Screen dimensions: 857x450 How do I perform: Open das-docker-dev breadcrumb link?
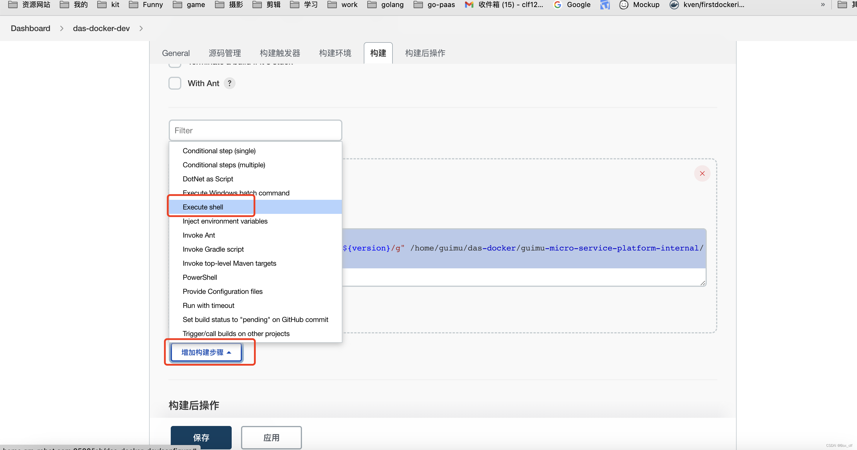pyautogui.click(x=101, y=28)
